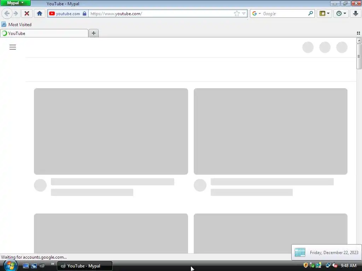Minimize the Mypal window

coord(335,3)
